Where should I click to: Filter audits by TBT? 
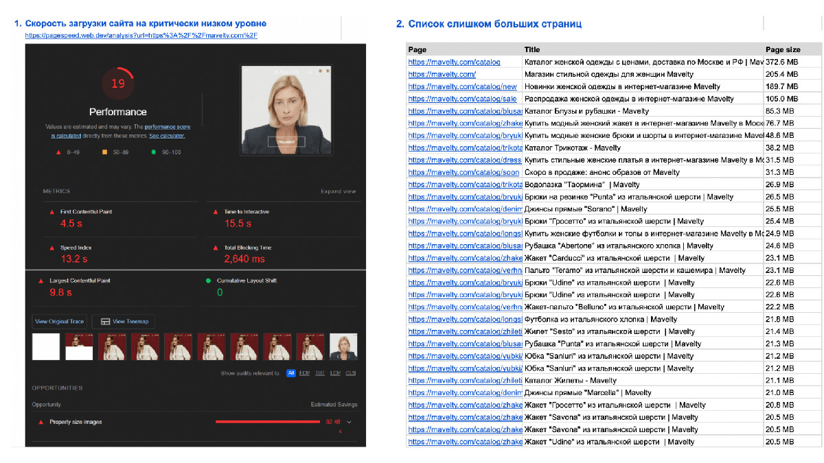[320, 373]
